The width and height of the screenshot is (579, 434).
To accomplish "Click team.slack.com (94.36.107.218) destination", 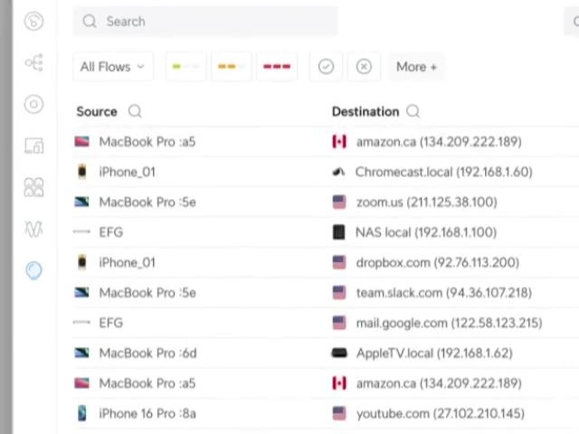I will pos(444,293).
